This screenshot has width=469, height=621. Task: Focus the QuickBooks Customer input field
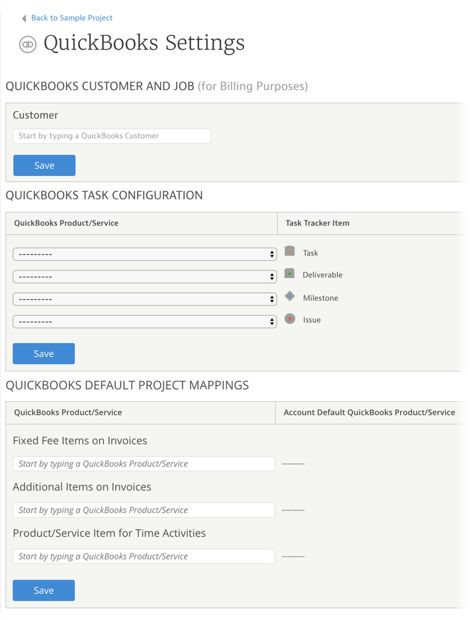click(112, 136)
